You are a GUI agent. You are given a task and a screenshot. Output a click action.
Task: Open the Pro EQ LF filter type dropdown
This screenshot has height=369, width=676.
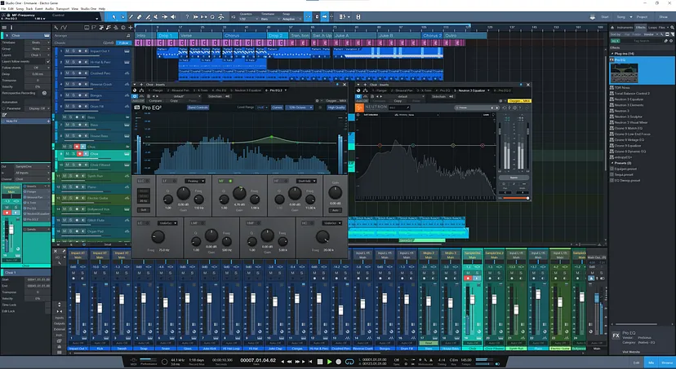coord(195,181)
